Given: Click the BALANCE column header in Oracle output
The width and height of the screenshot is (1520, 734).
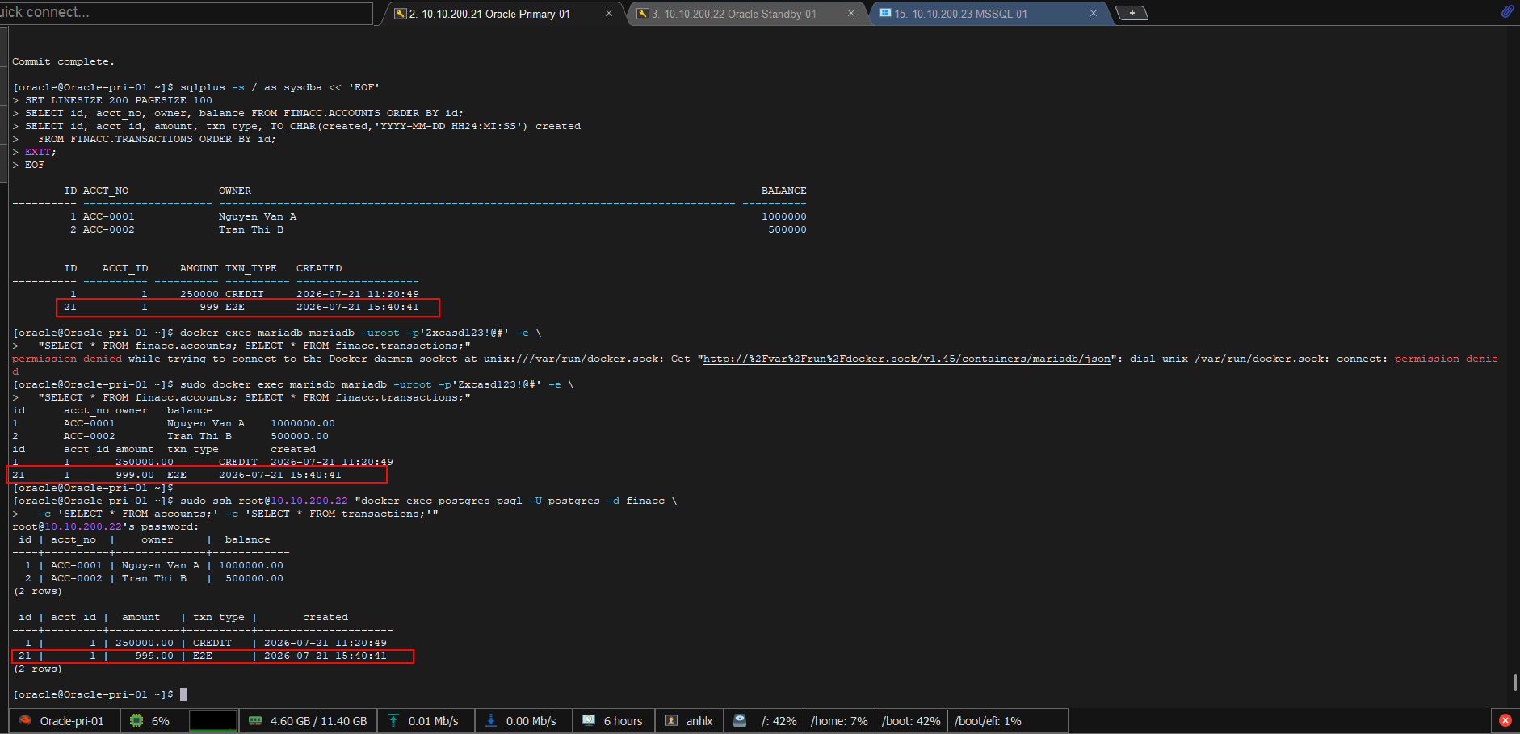Looking at the screenshot, I should (x=783, y=191).
